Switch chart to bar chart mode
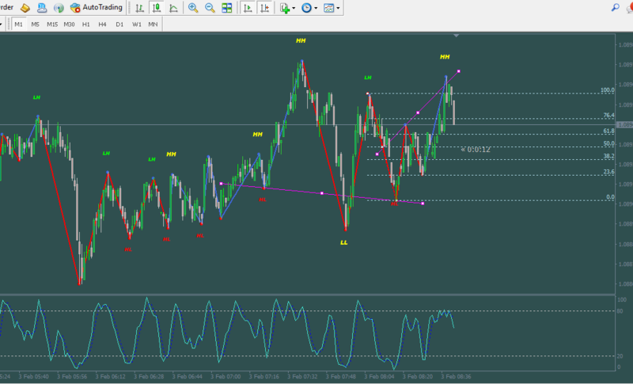Image resolution: width=633 pixels, height=384 pixels. (139, 8)
